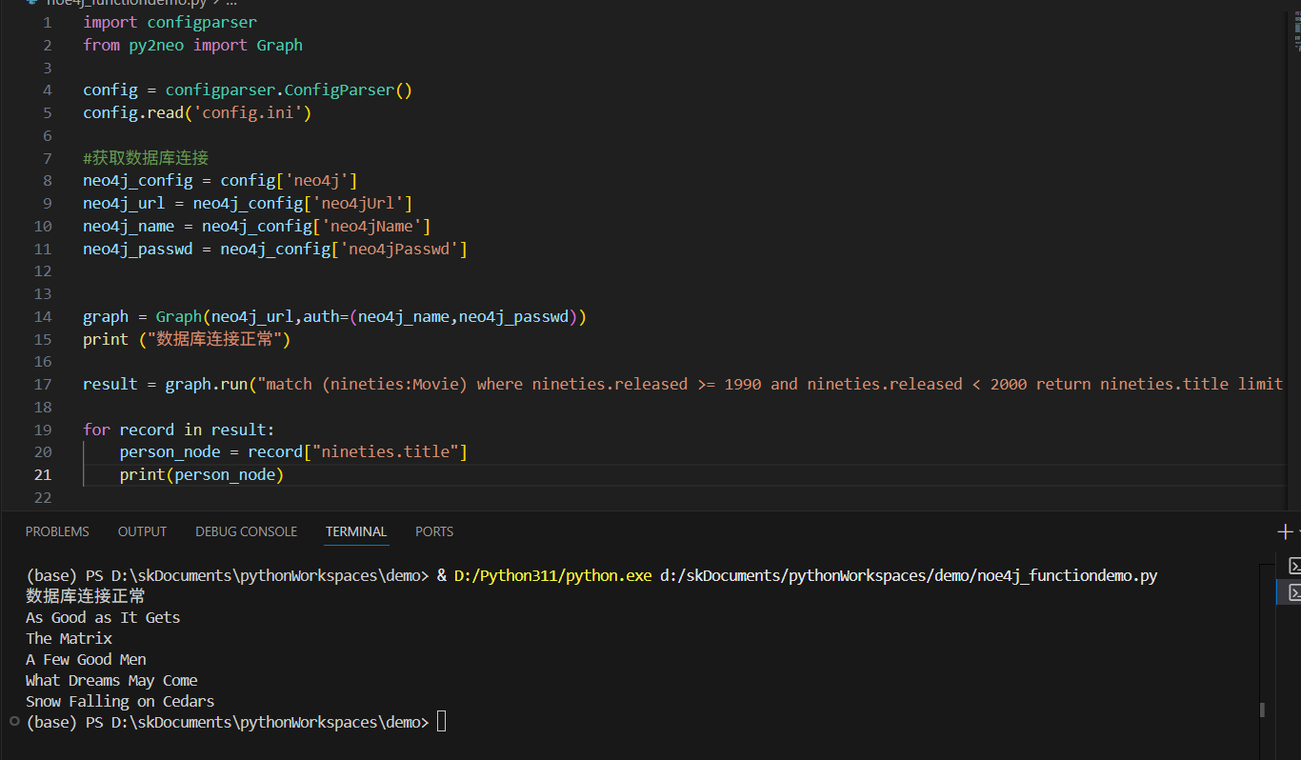1301x760 pixels.
Task: Create a new terminal with the plus icon
Action: [x=1285, y=531]
